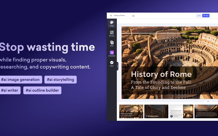Edit the presentation title History of Rome field

pos(122,16)
